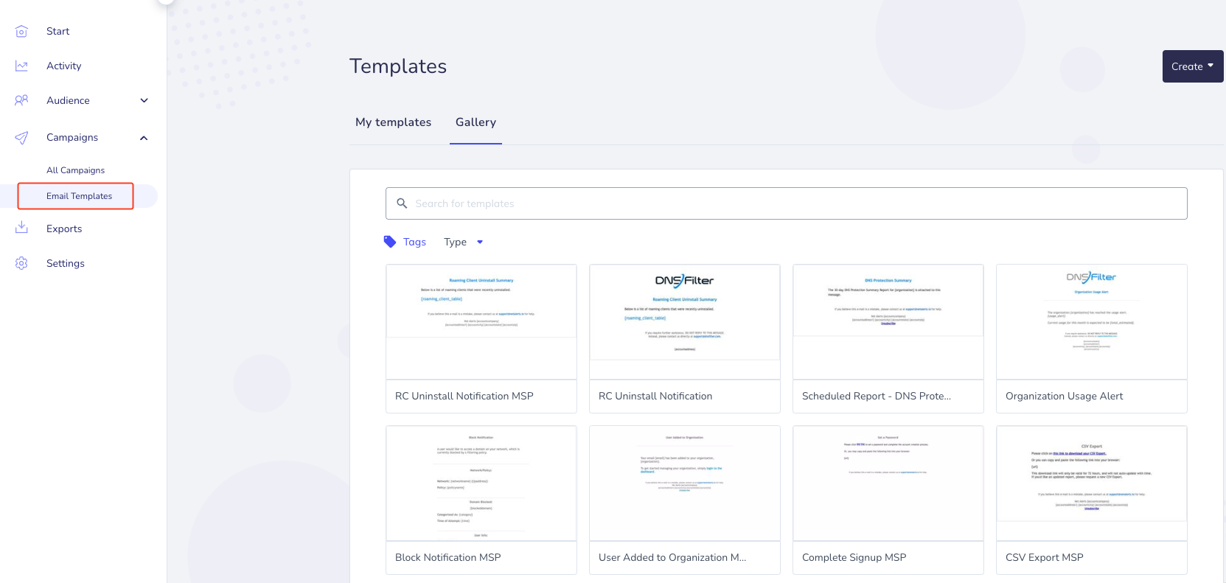Select the Gallery tab

point(476,122)
